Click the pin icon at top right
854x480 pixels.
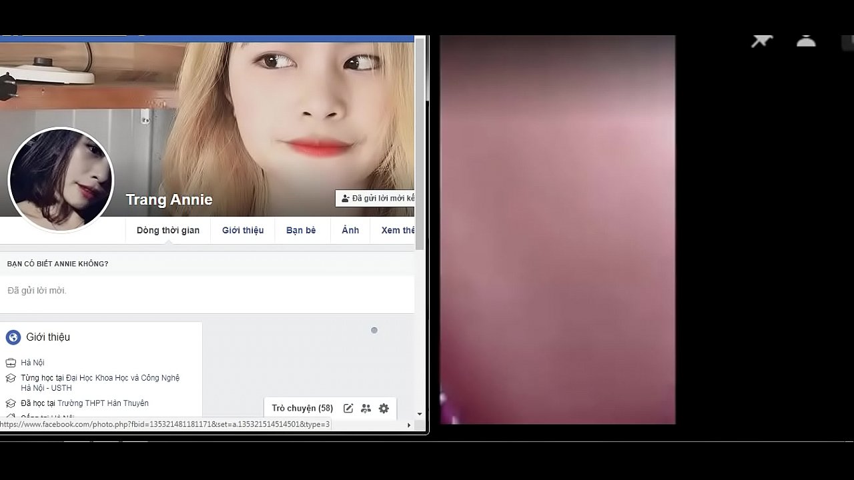tap(761, 41)
